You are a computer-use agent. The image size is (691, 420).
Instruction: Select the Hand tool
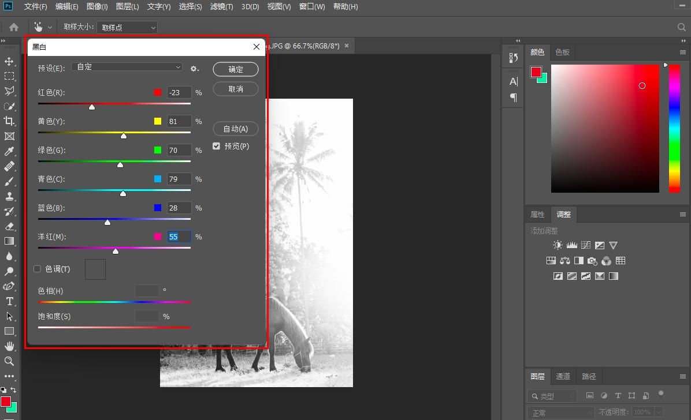9,346
